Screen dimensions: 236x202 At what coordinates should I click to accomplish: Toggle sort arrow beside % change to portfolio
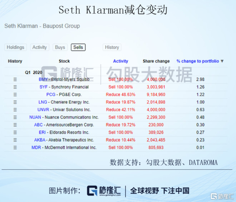click(x=222, y=61)
